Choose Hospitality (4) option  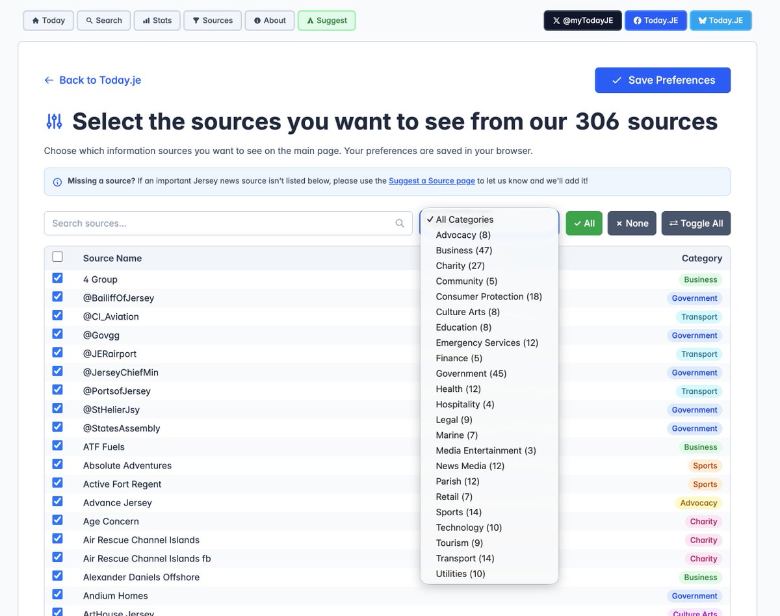point(489,404)
